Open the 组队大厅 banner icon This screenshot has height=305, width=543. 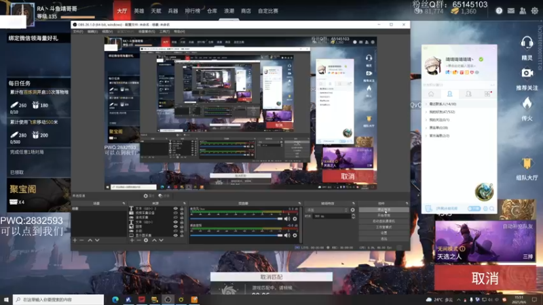click(527, 163)
